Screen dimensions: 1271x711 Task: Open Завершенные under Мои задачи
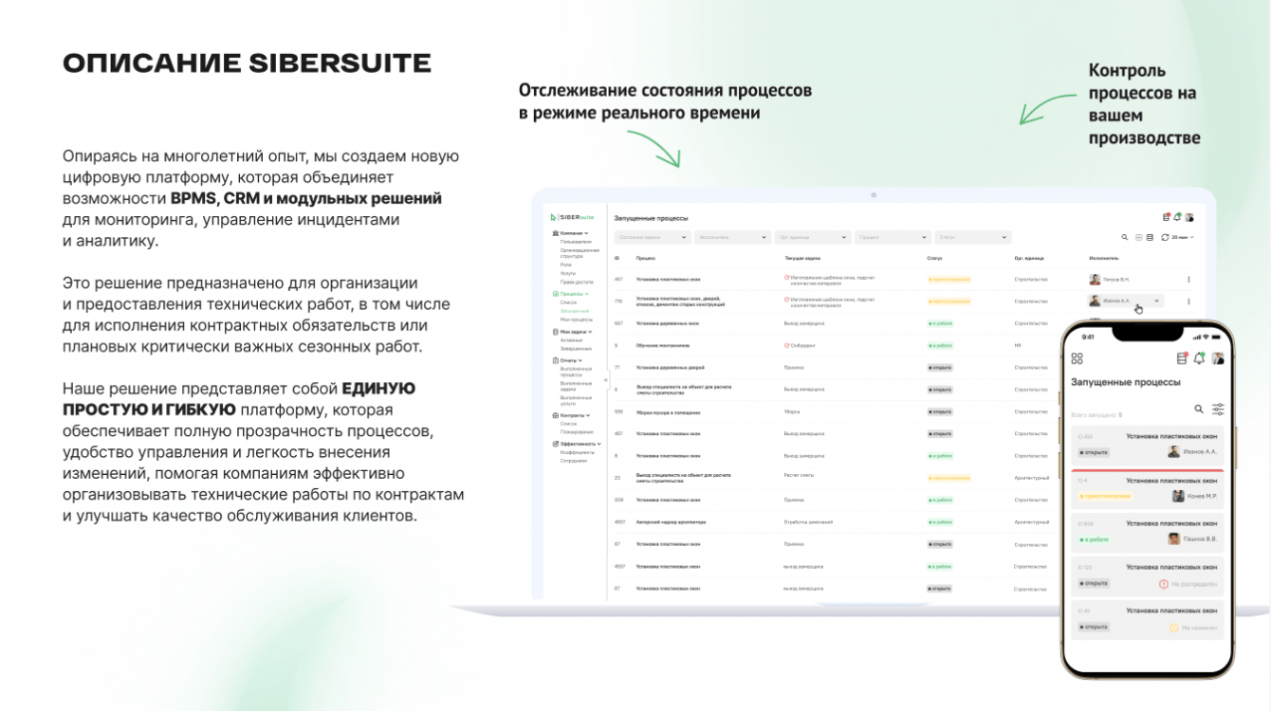576,349
